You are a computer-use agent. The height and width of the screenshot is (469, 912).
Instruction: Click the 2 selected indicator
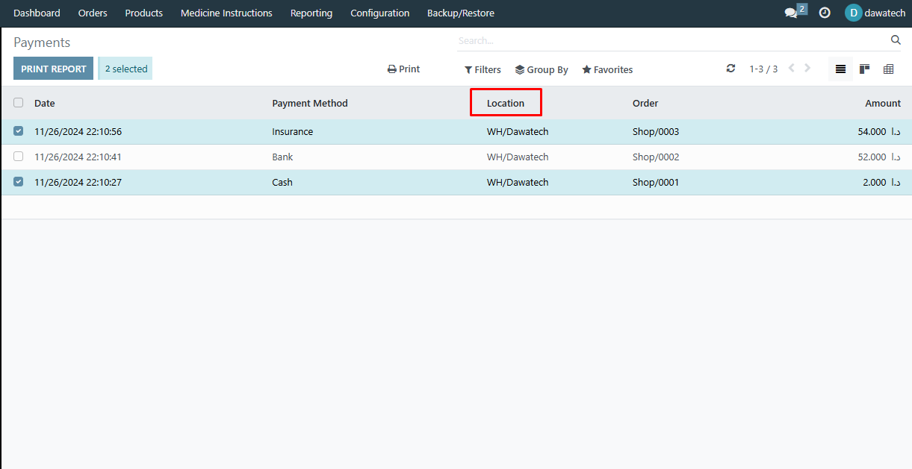(125, 69)
